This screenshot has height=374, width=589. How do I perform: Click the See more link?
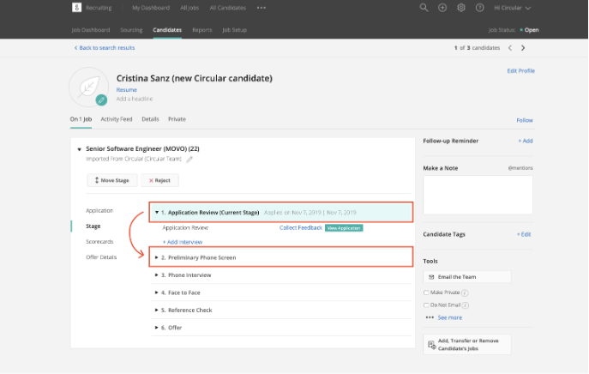click(x=449, y=317)
